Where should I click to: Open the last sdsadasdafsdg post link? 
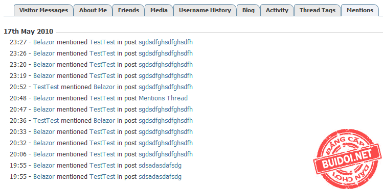click(160, 176)
